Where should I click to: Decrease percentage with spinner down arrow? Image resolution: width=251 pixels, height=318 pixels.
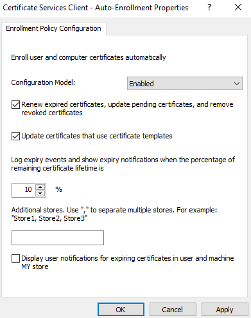coord(40,193)
